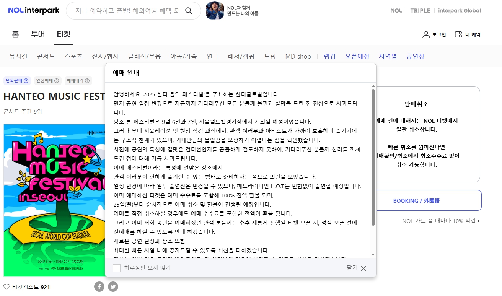502x296 pixels.
Task: Go to the 투어 tab
Action: point(38,34)
